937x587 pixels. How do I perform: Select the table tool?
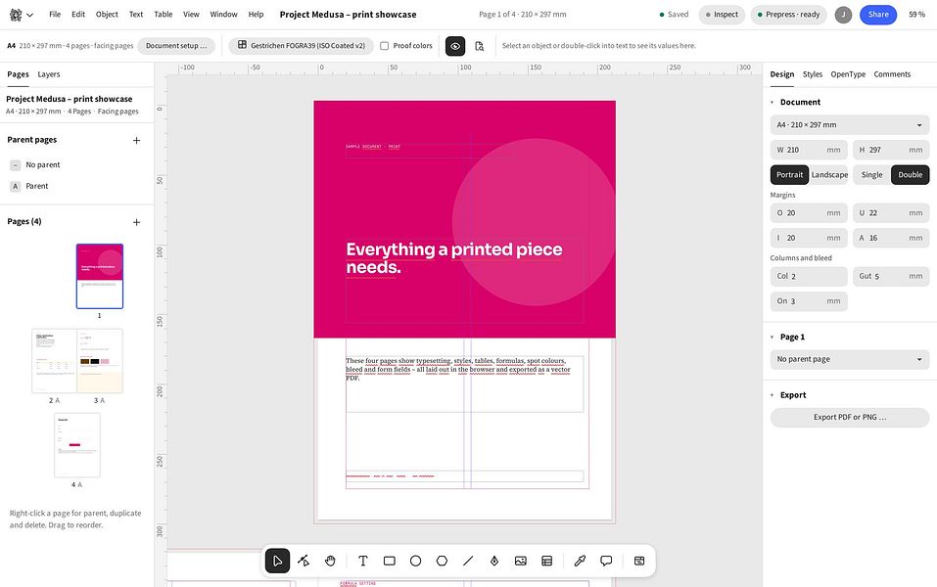(x=546, y=561)
